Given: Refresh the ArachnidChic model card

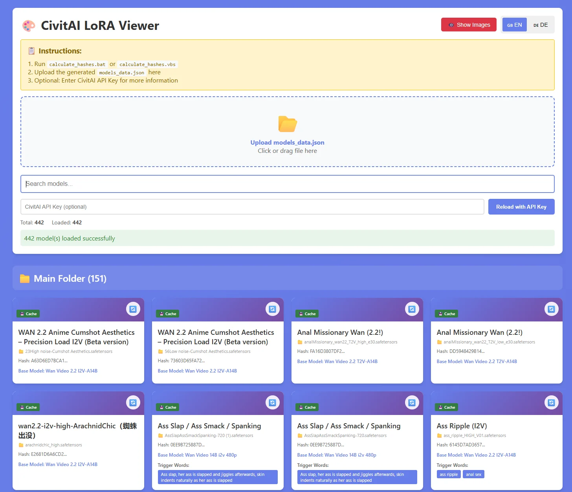Looking at the screenshot, I should [133, 403].
